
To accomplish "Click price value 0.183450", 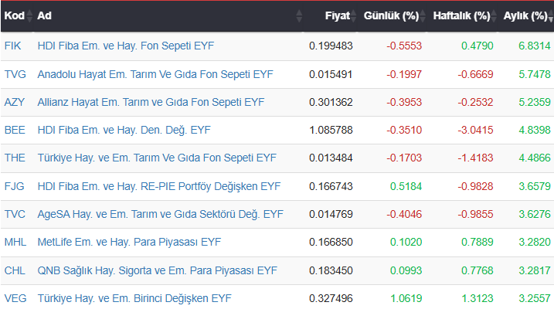I will [331, 271].
